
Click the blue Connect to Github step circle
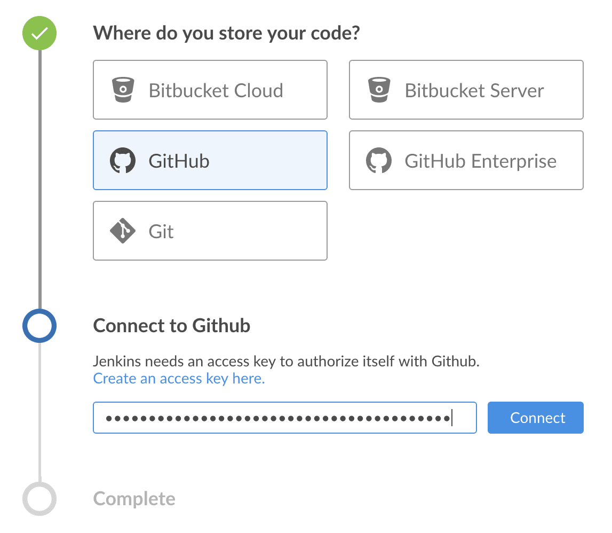[39, 326]
